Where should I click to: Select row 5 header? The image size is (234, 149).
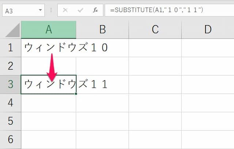point(10,121)
